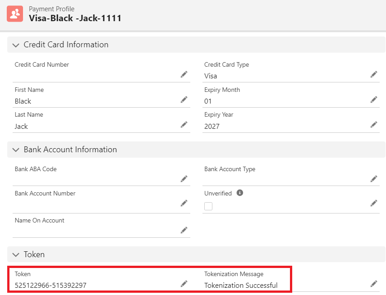Edit Bank ABA Code field
Image resolution: width=386 pixels, height=295 pixels.
click(184, 179)
